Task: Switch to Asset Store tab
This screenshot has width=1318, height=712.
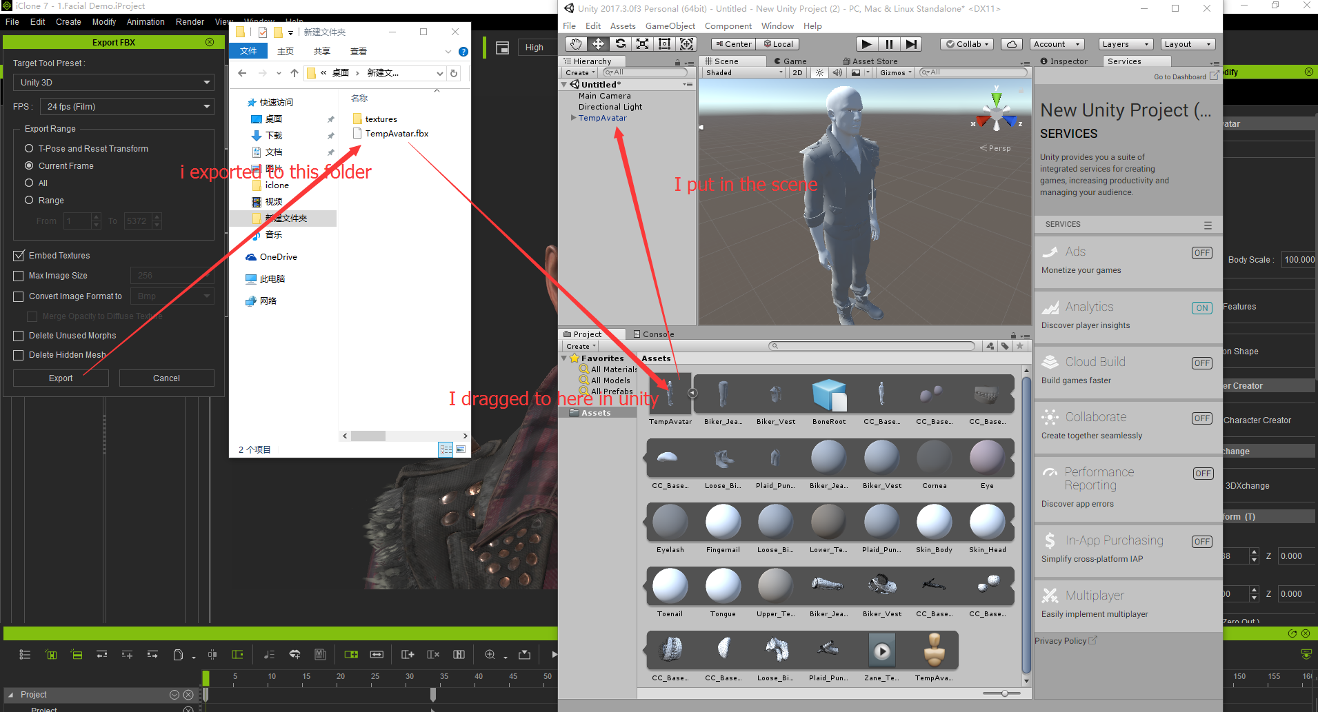Action: click(871, 61)
